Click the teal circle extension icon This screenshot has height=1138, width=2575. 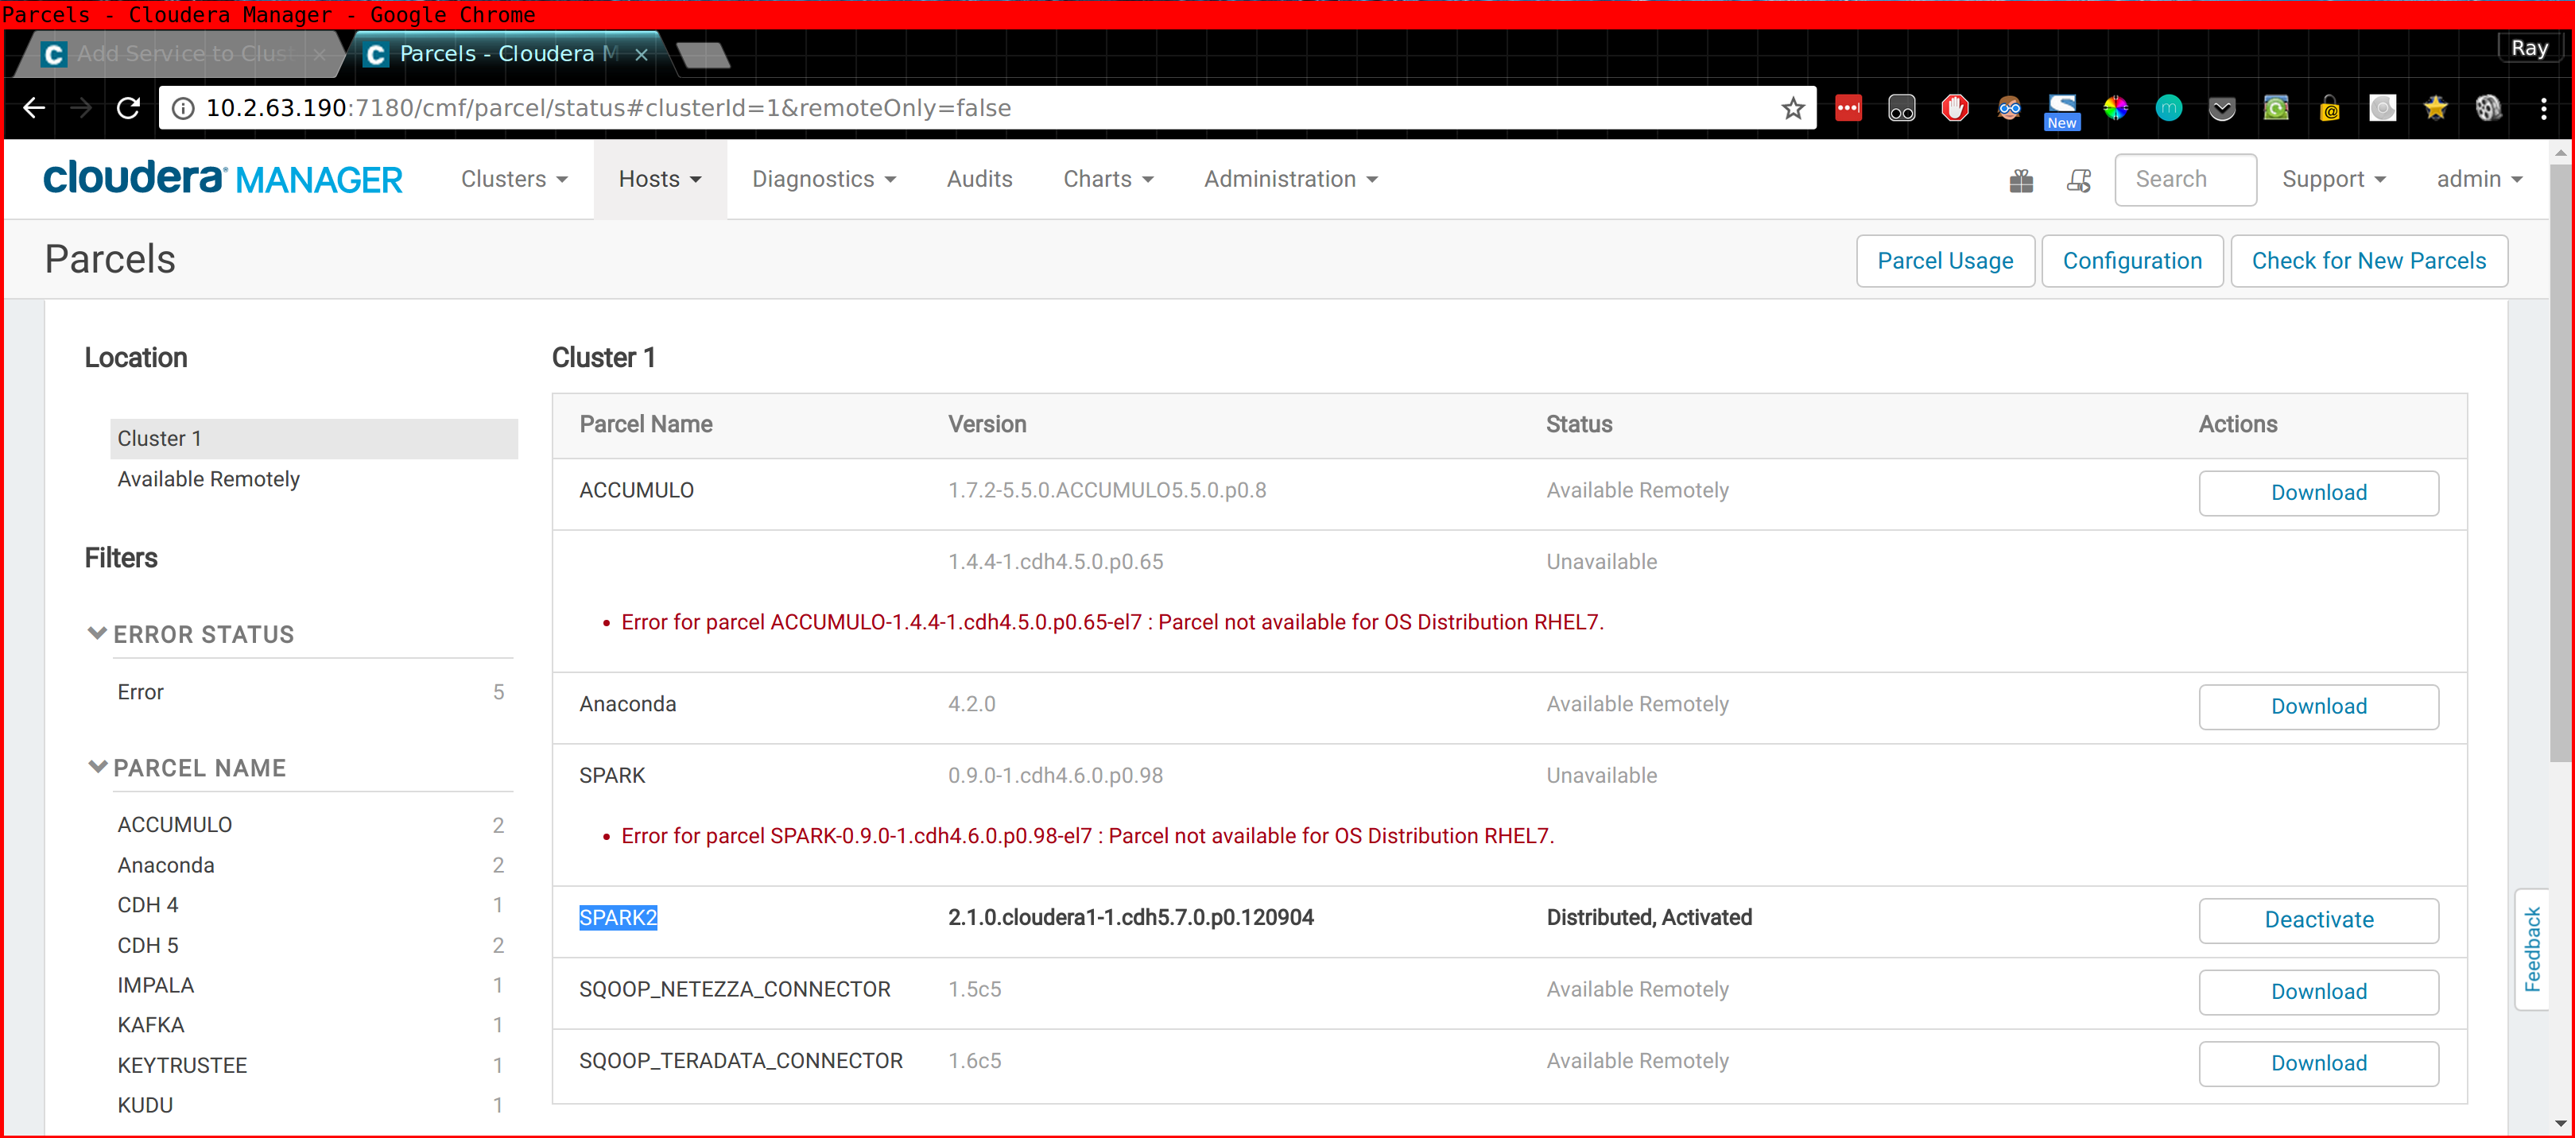[x=2168, y=108]
